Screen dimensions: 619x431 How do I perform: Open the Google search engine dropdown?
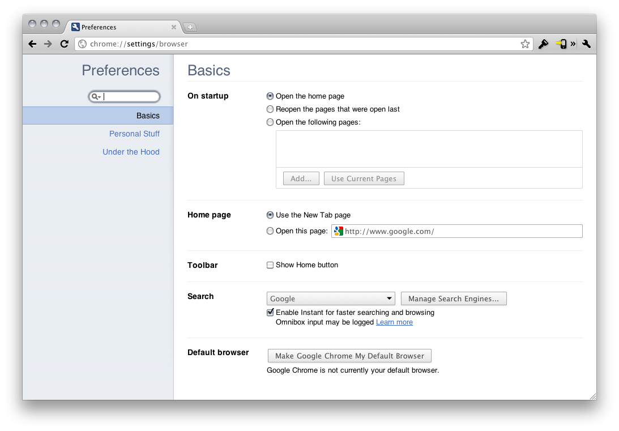point(331,298)
